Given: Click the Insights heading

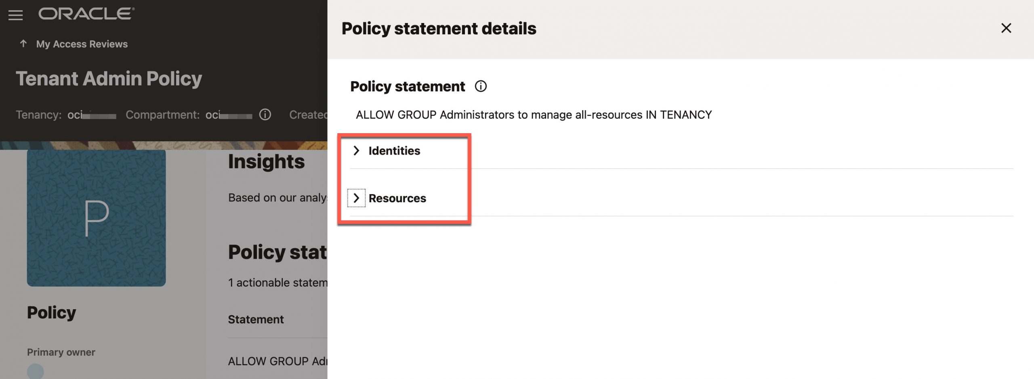Looking at the screenshot, I should click(266, 161).
